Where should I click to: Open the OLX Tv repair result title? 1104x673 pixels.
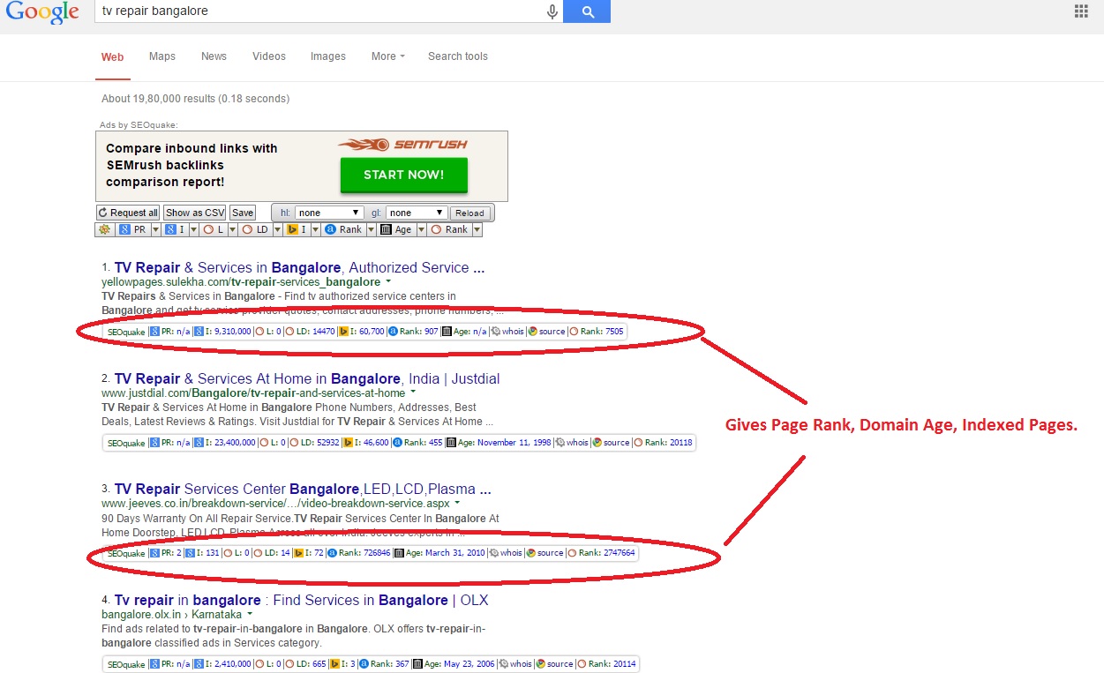(x=301, y=600)
